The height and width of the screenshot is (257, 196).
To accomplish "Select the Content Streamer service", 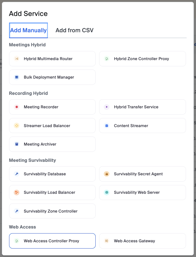I will click(x=142, y=126).
